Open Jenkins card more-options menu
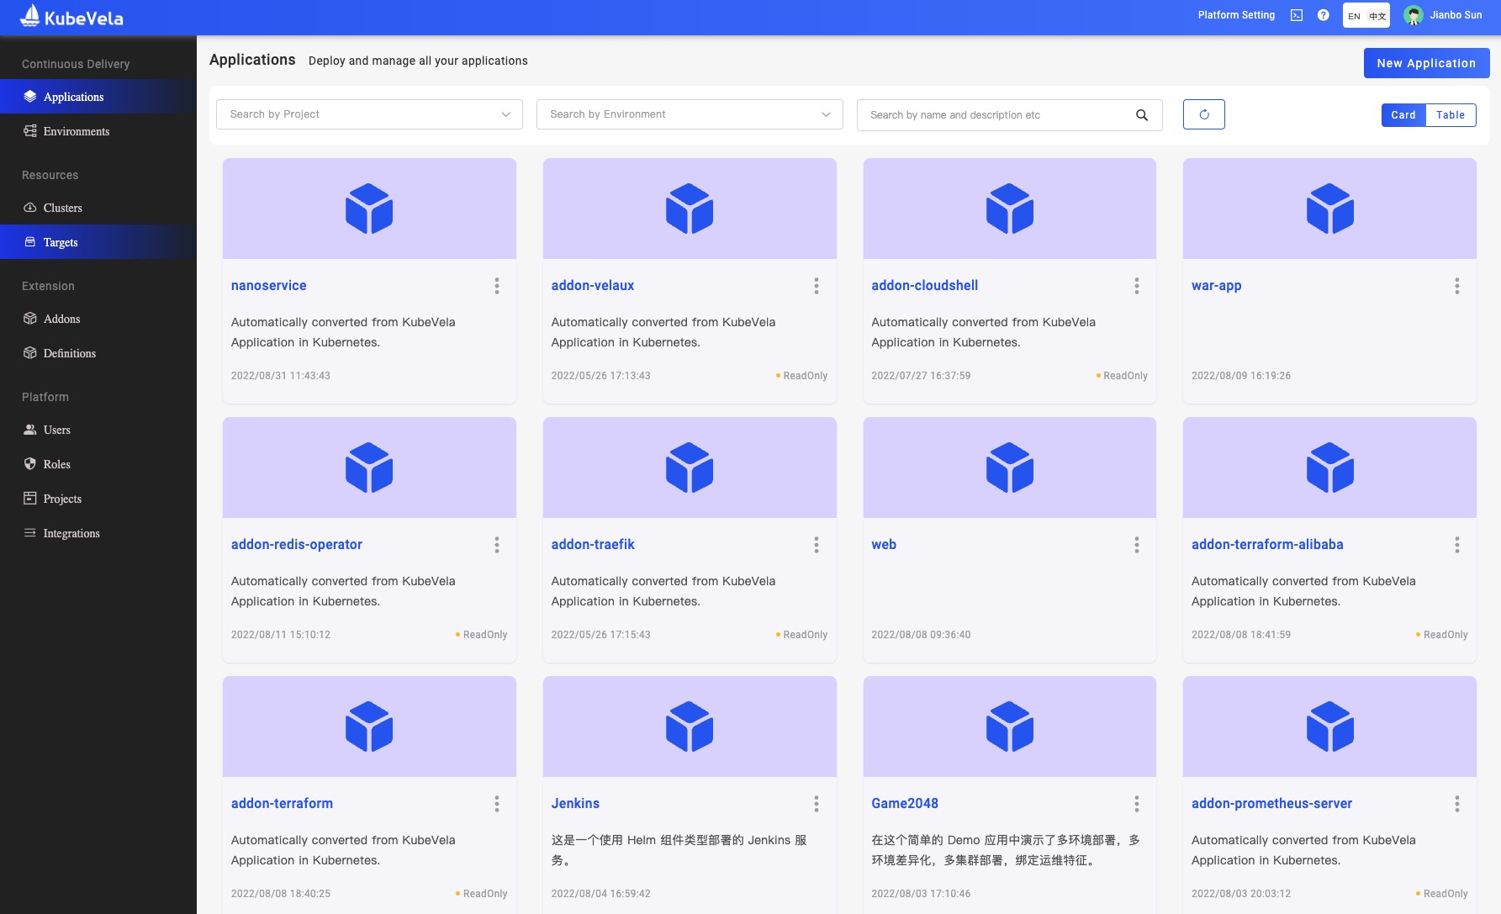This screenshot has width=1501, height=914. 817,804
